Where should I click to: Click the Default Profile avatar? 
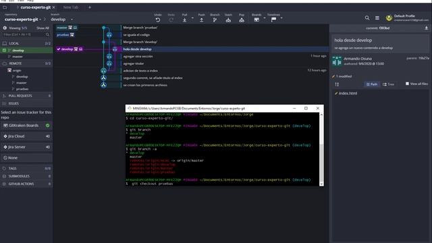coord(389,18)
